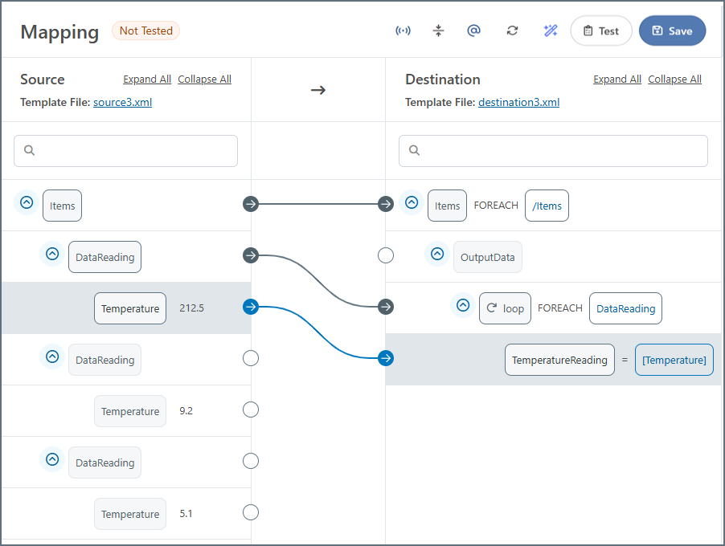
Task: Click the connector arrow beside source Items
Action: point(251,204)
